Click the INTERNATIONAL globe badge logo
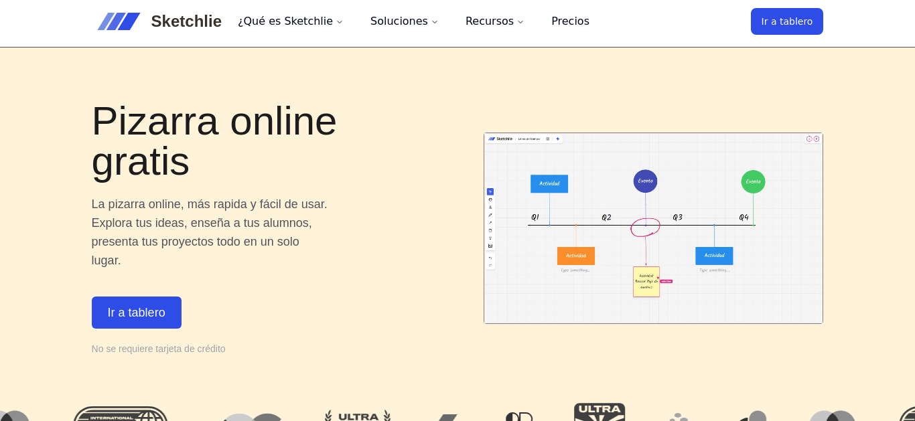 (x=121, y=414)
